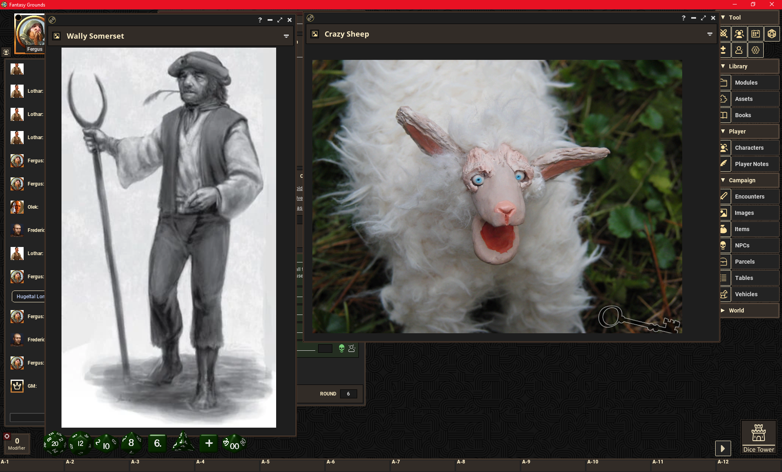Click the Player Notes button
This screenshot has width=782, height=472.
pyautogui.click(x=751, y=164)
